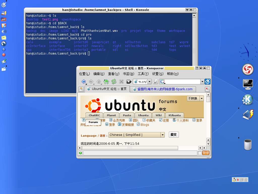258x194 pixels.
Task: Click the red power logout button
Action: click(x=4, y=55)
